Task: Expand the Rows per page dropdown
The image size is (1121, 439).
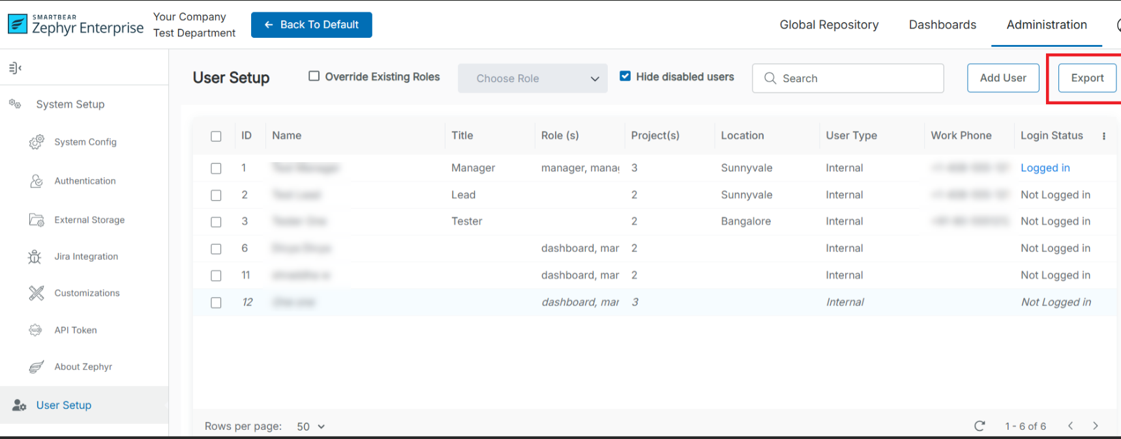Action: pyautogui.click(x=310, y=427)
